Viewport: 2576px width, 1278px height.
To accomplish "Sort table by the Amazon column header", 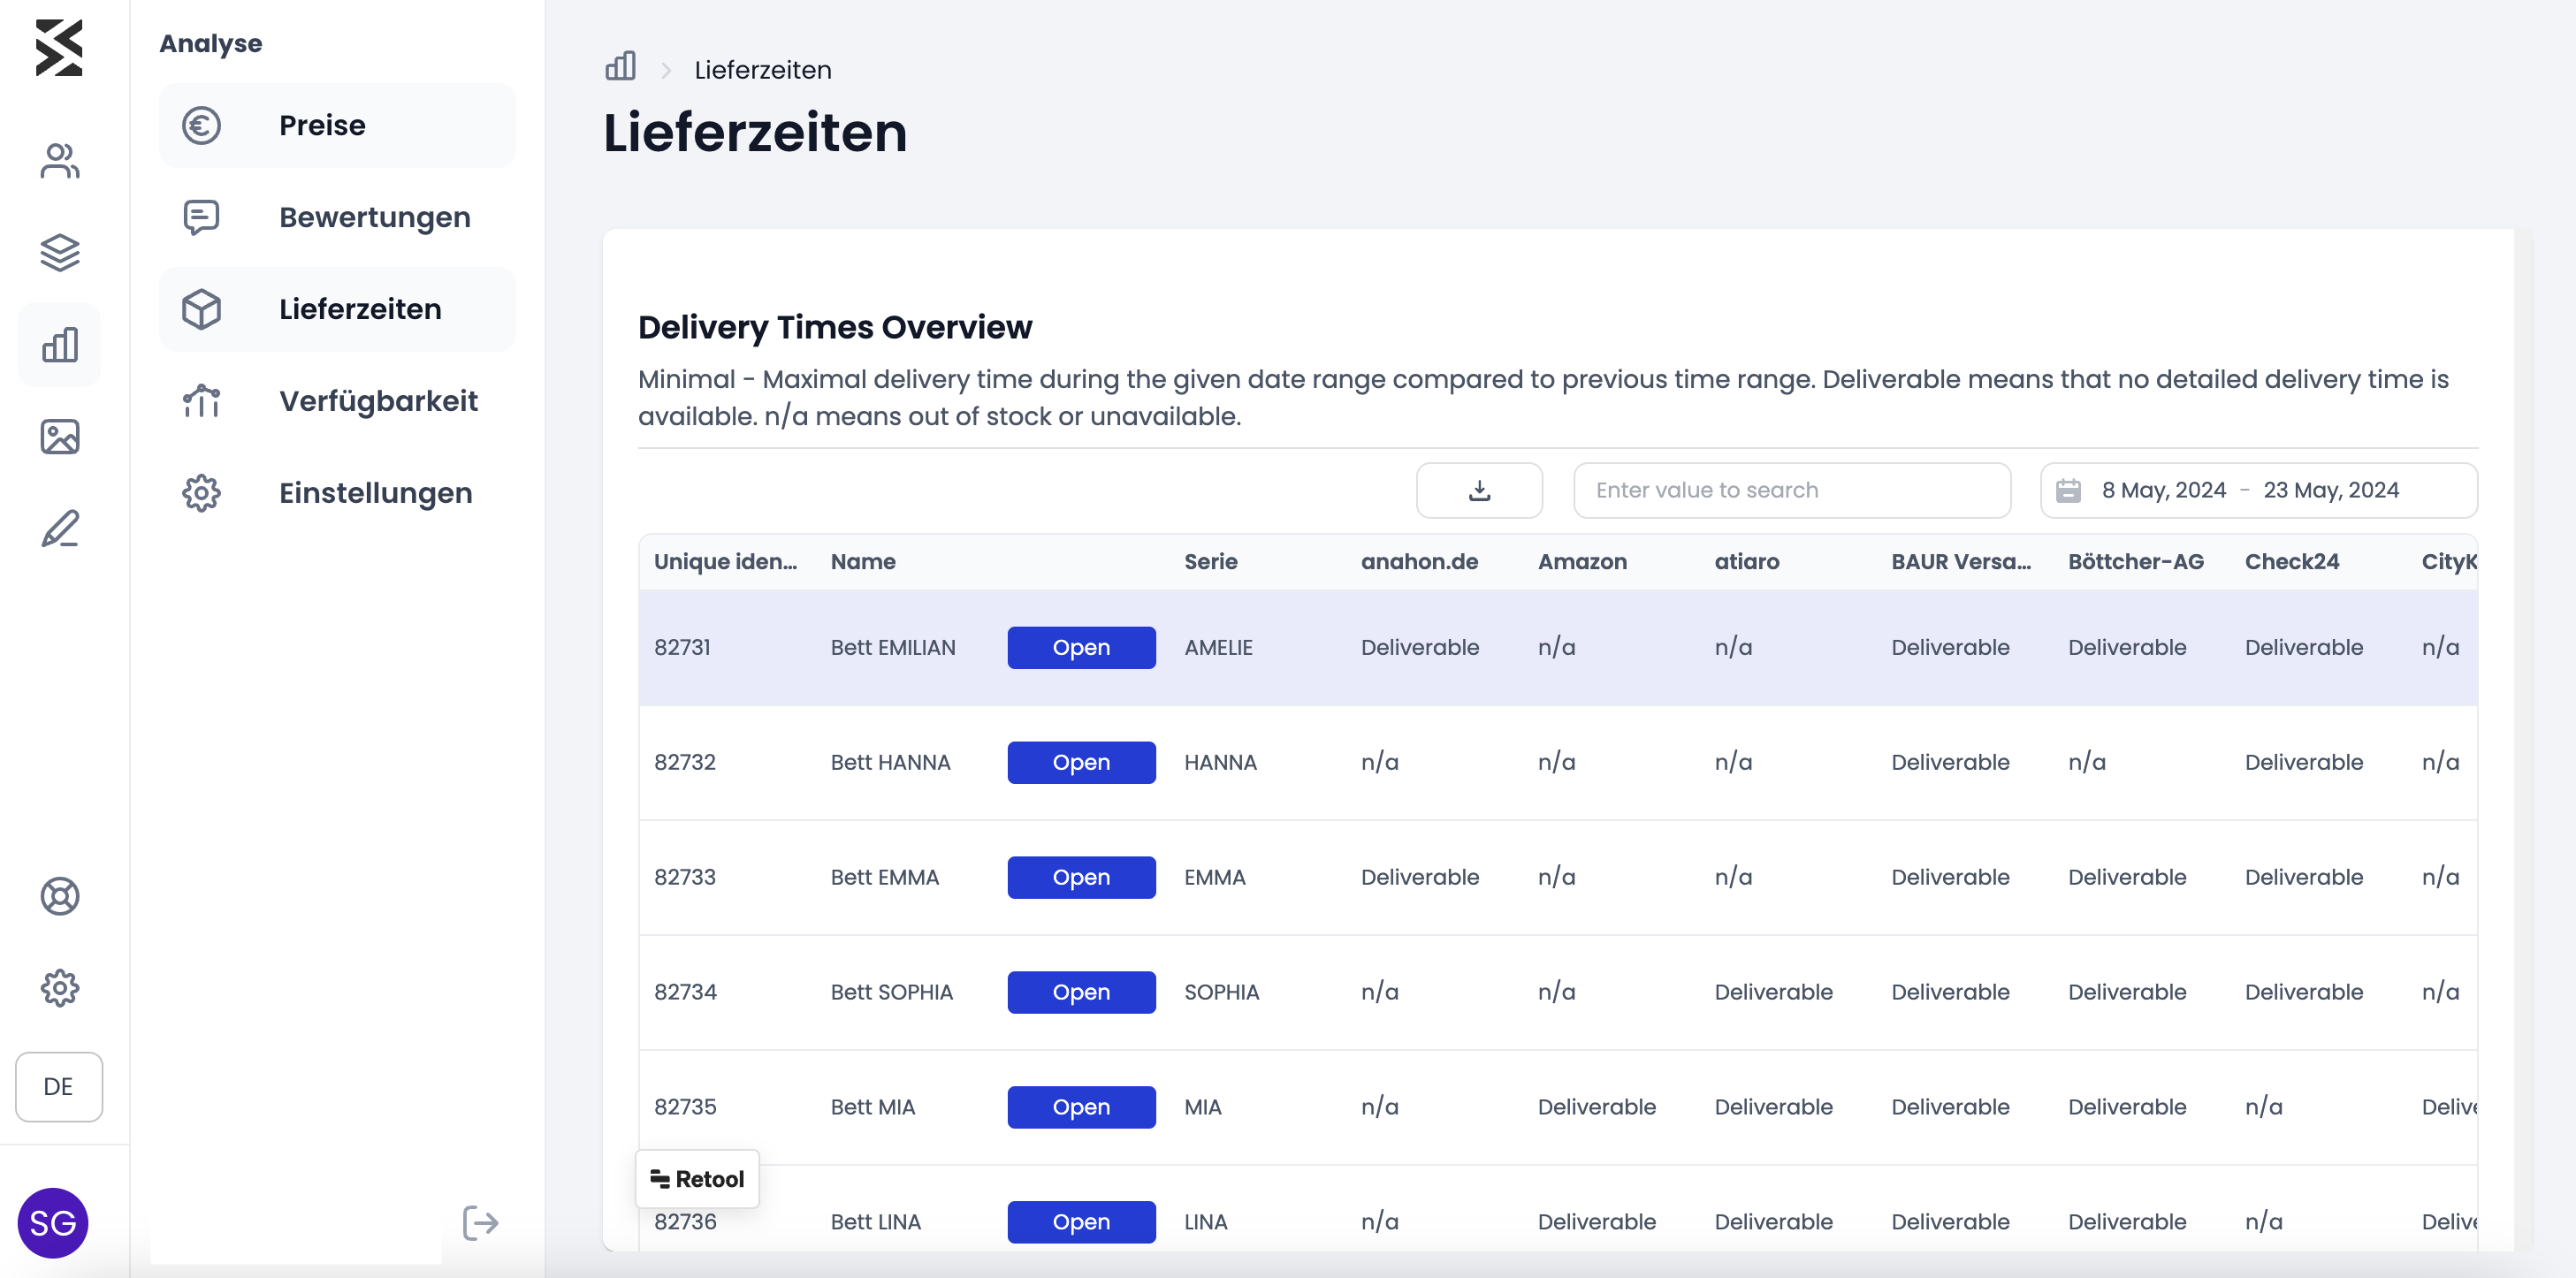I will point(1582,561).
